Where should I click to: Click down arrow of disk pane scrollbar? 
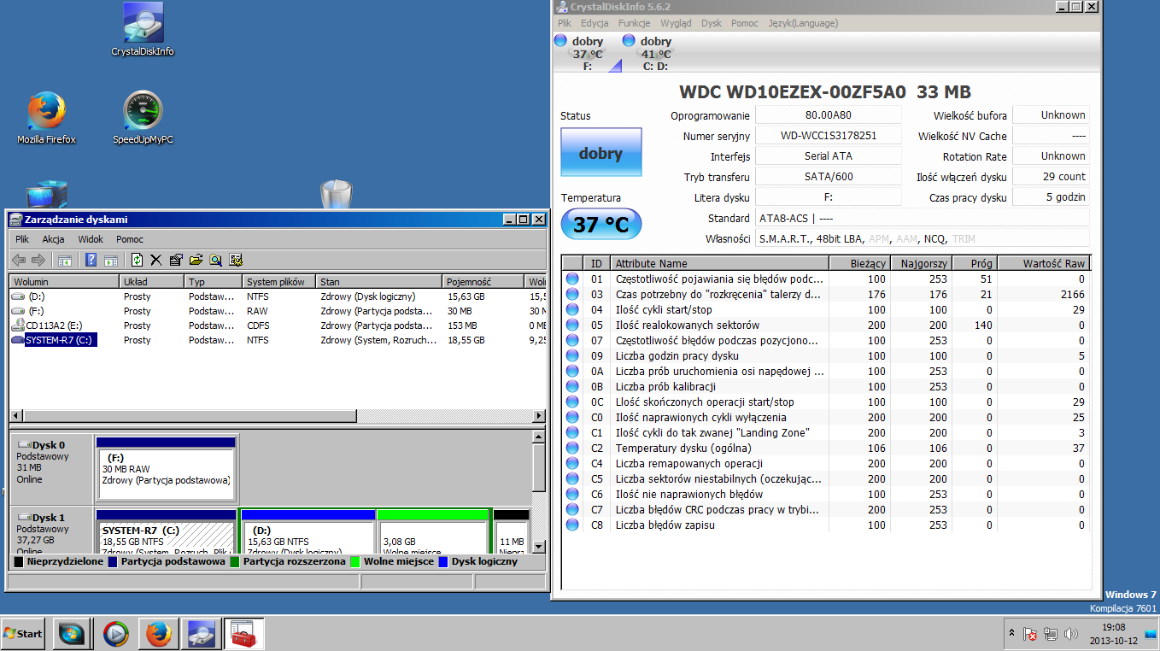538,547
